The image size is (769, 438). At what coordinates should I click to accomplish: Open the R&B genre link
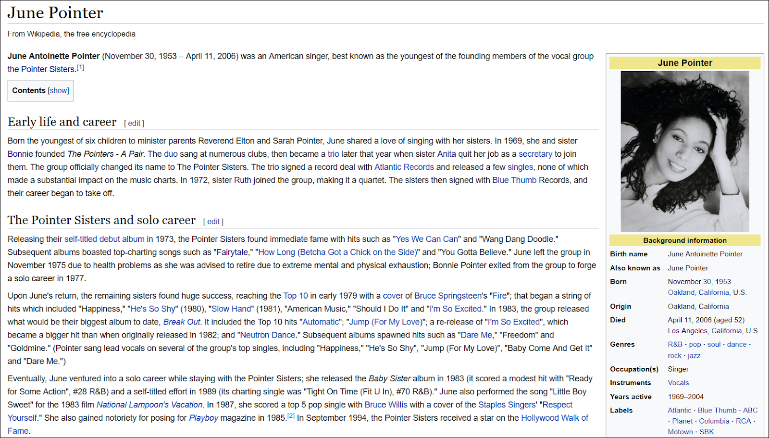[675, 344]
